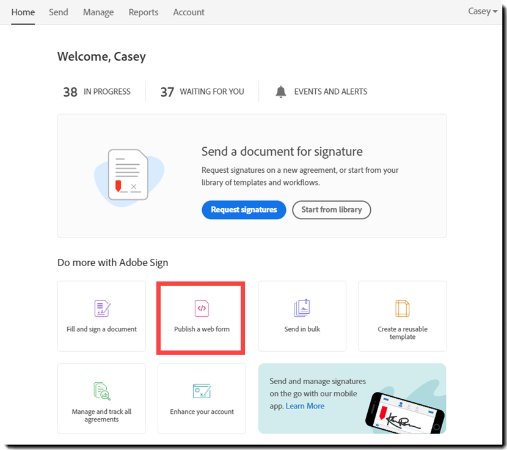Open the Account section dropdown
The height and width of the screenshot is (450, 507).
(188, 12)
